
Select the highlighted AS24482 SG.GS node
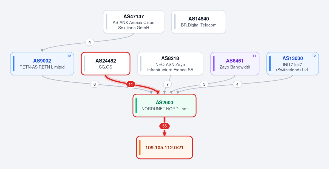[105, 63]
